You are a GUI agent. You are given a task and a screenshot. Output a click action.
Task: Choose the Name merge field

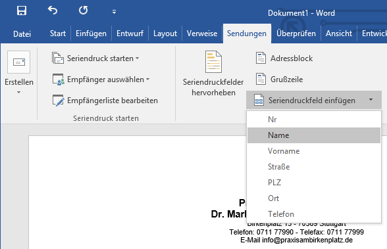(314, 135)
